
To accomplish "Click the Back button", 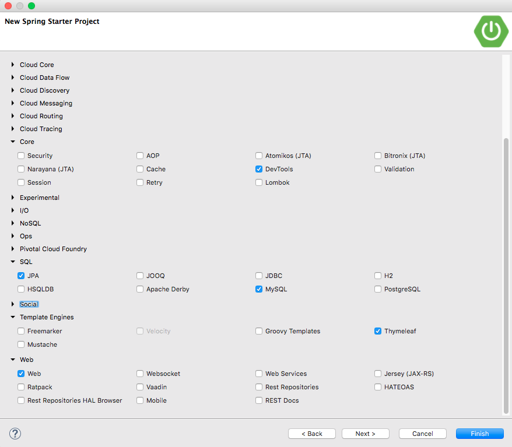I will coord(312,434).
